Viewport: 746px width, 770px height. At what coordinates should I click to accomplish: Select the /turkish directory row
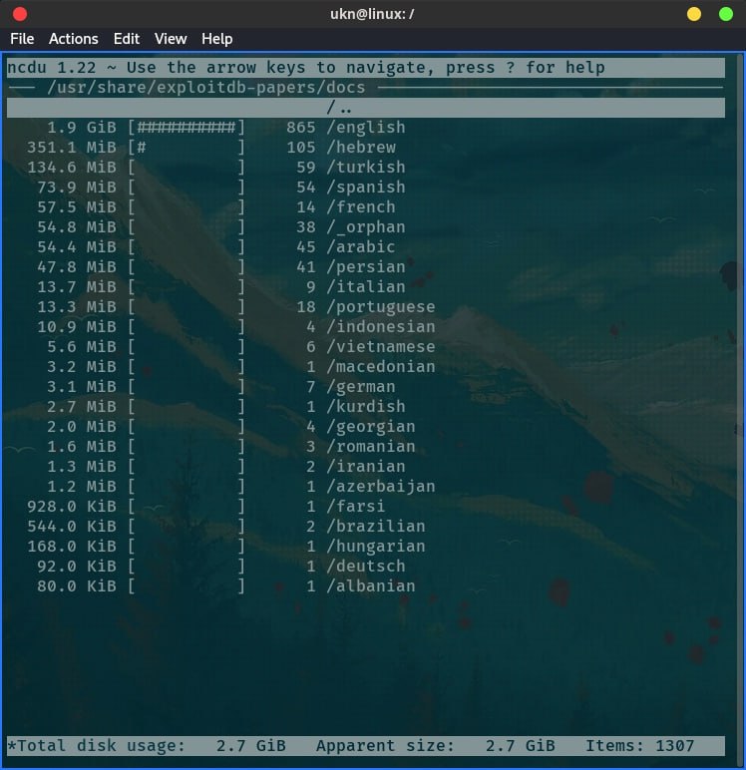point(365,168)
